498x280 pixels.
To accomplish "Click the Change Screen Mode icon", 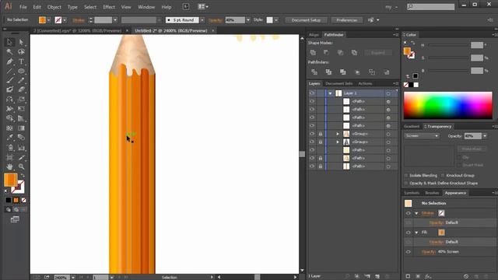I will (x=15, y=219).
